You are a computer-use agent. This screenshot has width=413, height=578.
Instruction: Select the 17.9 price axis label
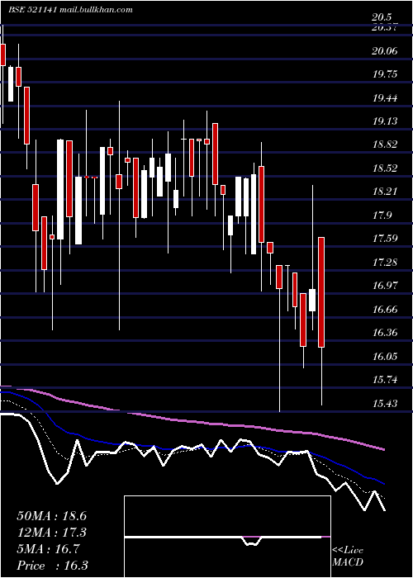click(382, 216)
